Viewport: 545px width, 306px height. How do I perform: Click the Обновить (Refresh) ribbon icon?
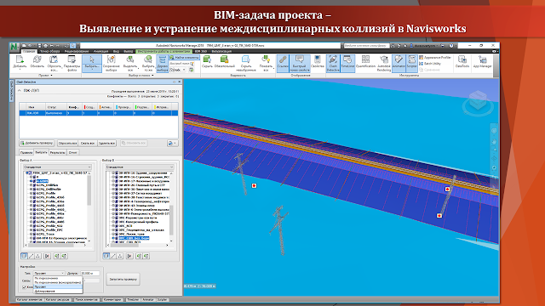(x=37, y=62)
